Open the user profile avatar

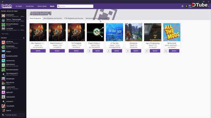pyautogui.click(x=186, y=6)
